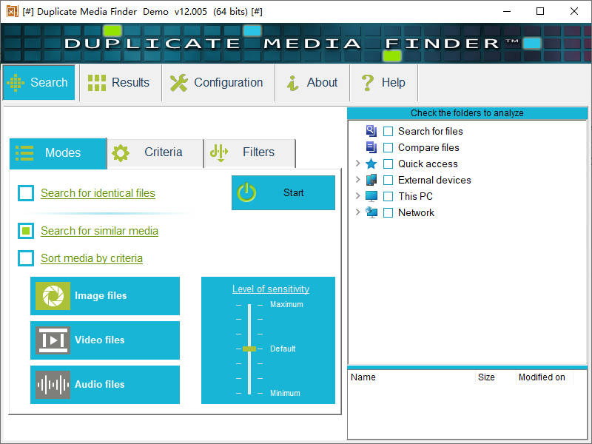The image size is (592, 444).
Task: Select Audio files media type
Action: pos(105,385)
